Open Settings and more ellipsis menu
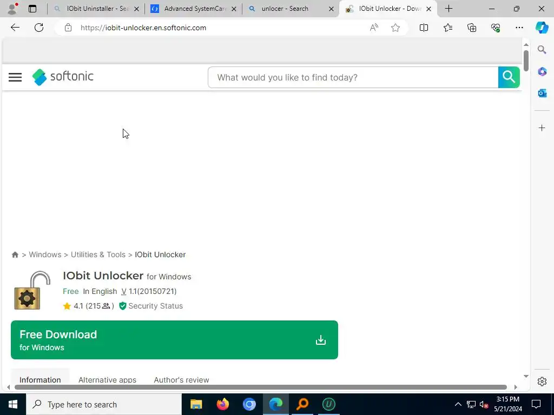The image size is (554, 415). [519, 28]
